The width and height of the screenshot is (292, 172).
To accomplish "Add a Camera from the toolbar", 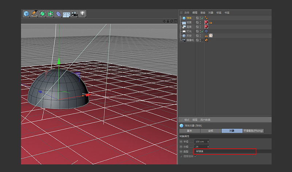I will click(74, 14).
